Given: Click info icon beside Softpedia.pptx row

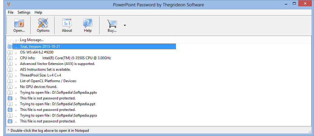Looking at the screenshot, I should pyautogui.click(x=10, y=92).
